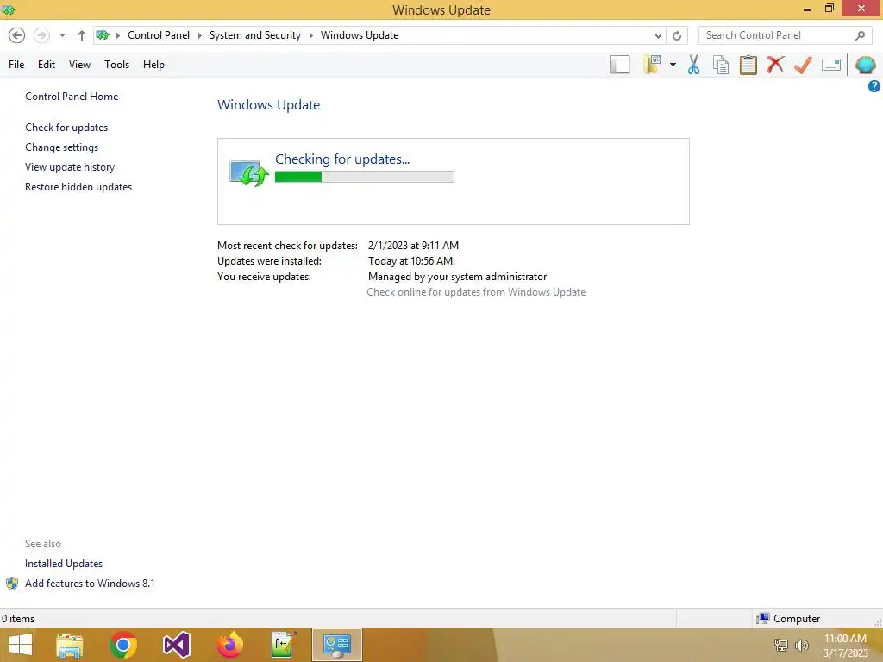Toggle the preview pane layout icon
This screenshot has height=662, width=883.
[x=619, y=65]
